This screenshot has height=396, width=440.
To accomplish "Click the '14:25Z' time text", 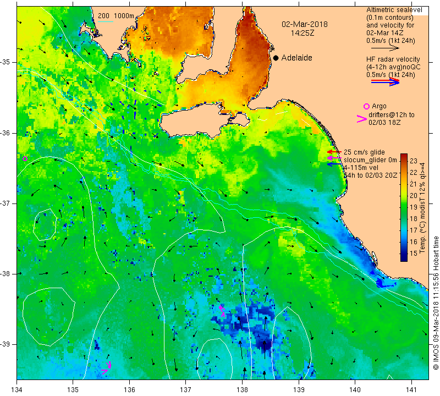I will tap(302, 33).
